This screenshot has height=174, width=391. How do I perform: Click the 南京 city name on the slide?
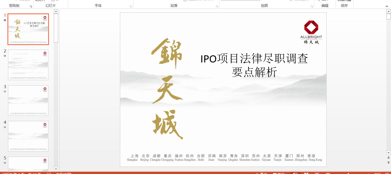(x=223, y=156)
